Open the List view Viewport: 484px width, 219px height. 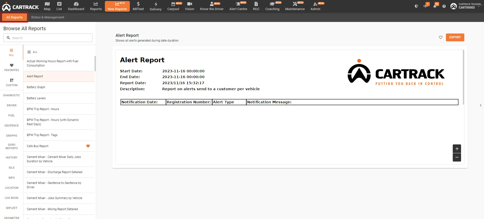[x=59, y=6]
